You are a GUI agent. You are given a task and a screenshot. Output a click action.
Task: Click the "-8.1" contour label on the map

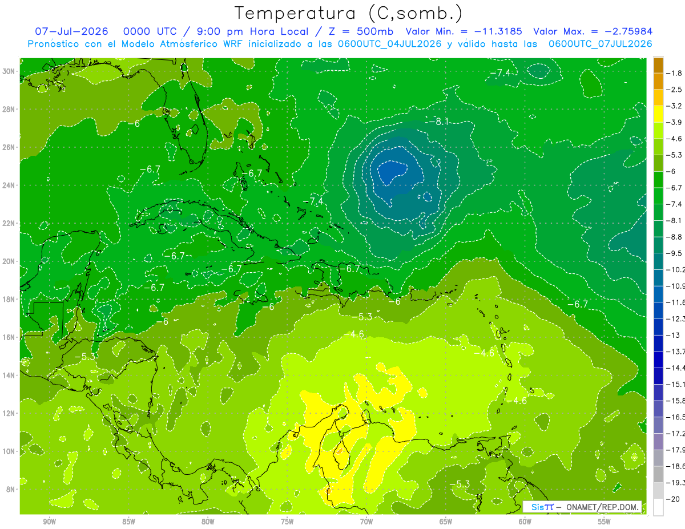[438, 122]
